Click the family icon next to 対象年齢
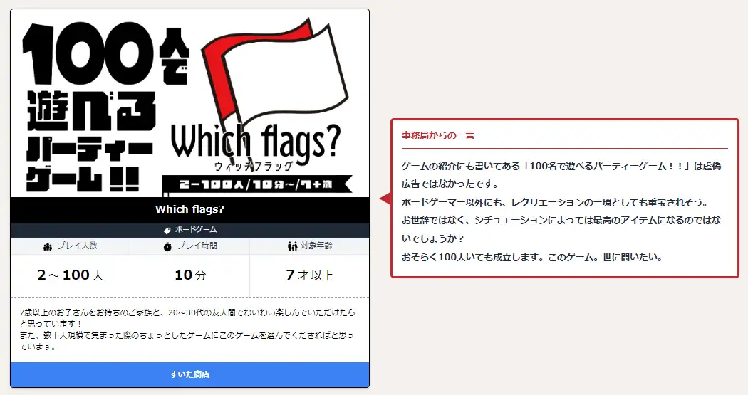The image size is (748, 395). click(292, 246)
